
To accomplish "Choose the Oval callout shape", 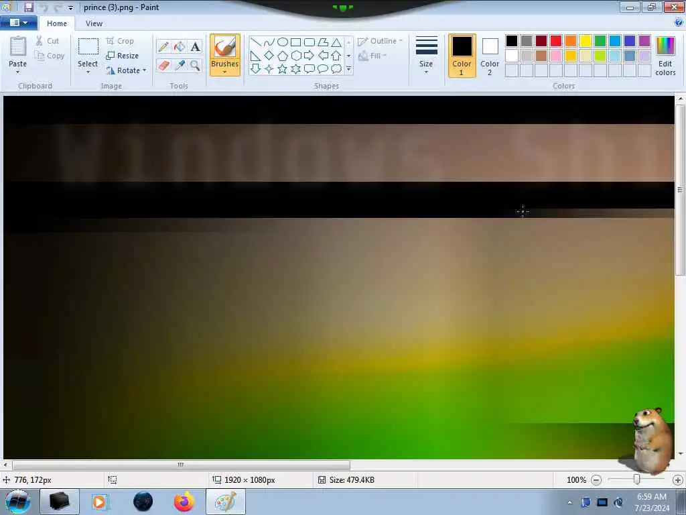I will tap(323, 69).
